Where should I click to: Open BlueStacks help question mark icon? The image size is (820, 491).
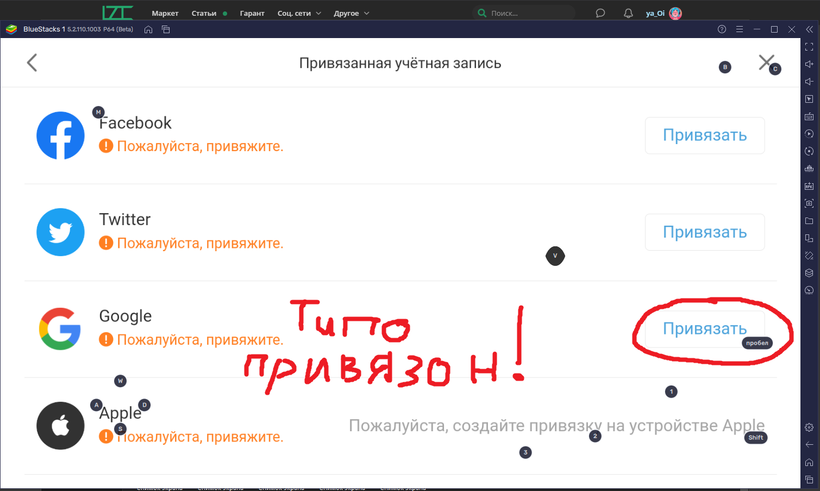722,29
